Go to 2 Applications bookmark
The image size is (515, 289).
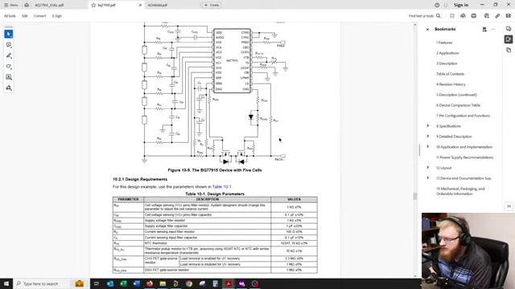click(x=447, y=53)
